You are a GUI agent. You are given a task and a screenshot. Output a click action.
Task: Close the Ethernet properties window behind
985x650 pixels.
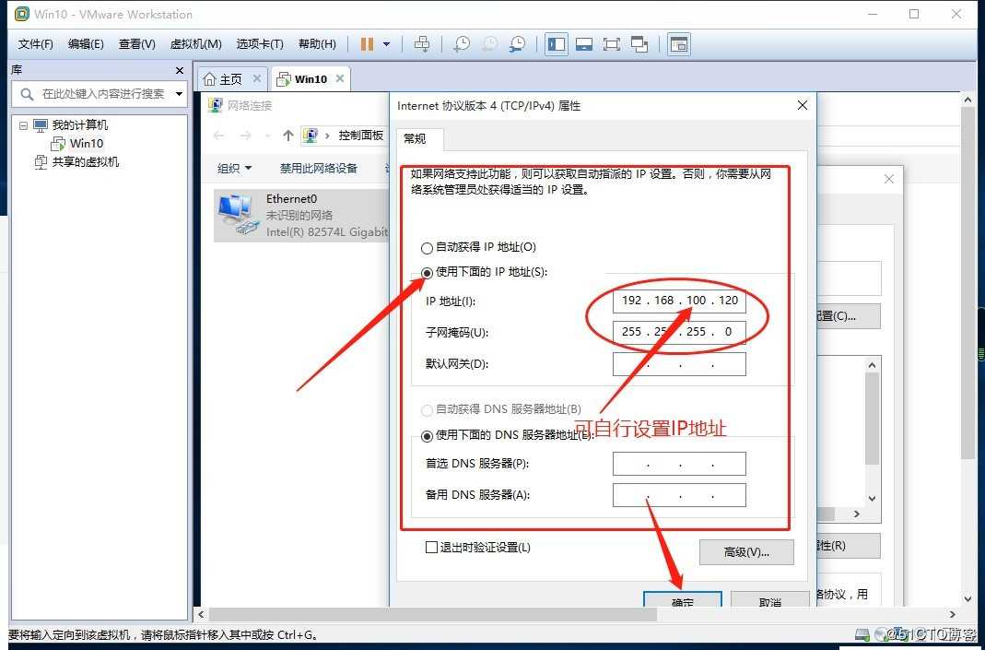889,179
